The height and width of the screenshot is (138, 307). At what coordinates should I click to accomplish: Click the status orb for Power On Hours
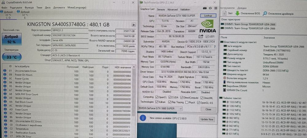pos(5,75)
